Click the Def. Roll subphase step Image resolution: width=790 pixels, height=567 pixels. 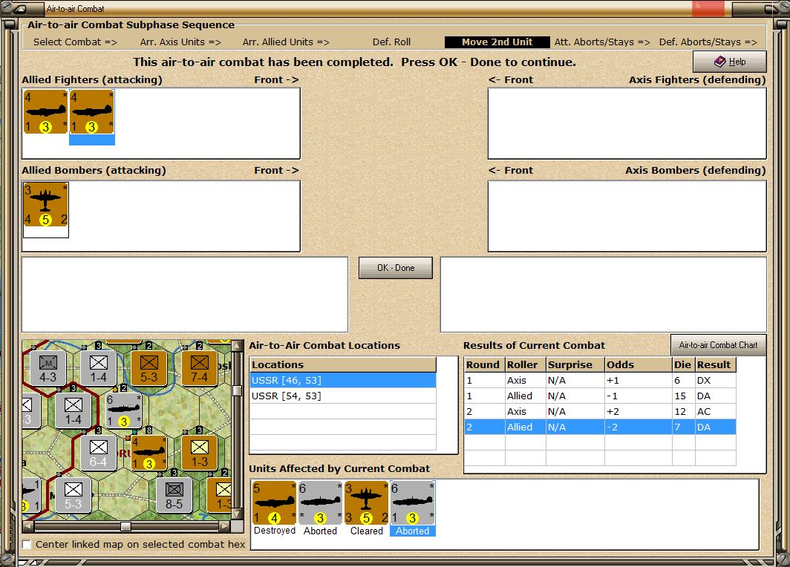click(391, 42)
